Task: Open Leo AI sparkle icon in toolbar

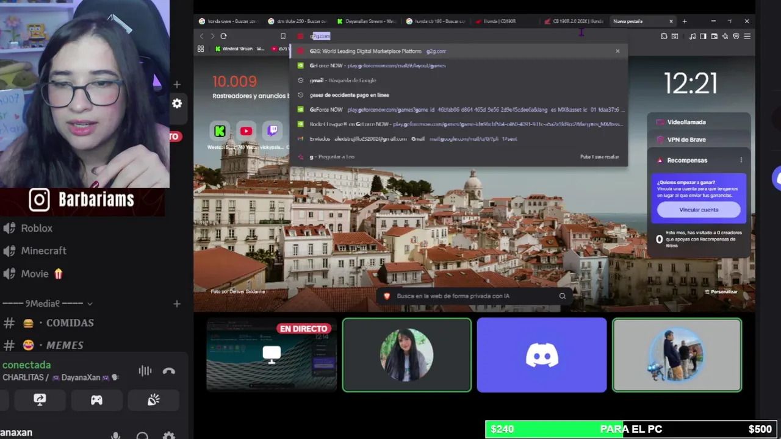Action: [725, 37]
